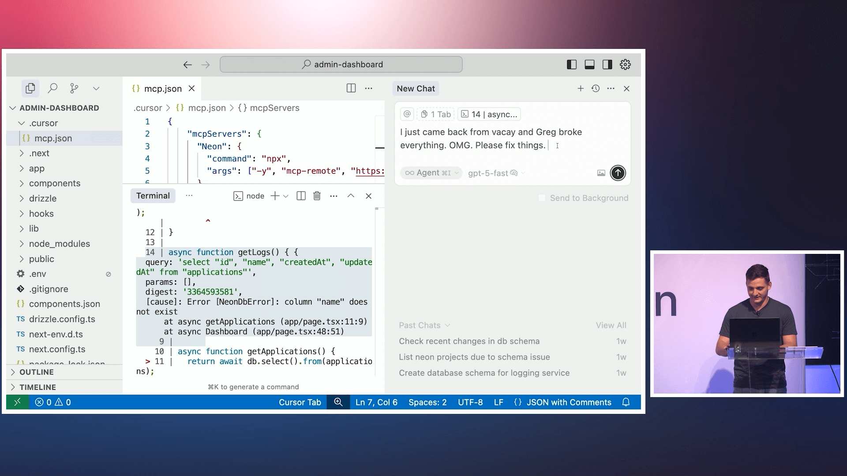This screenshot has height=476, width=847.
Task: Click the @ mention icon in the chat input
Action: pyautogui.click(x=407, y=114)
